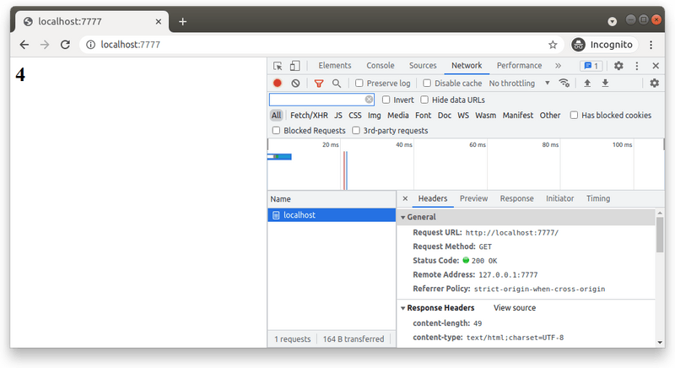Select the localhost request row
Viewport: 675px width, 368px height.
(332, 214)
